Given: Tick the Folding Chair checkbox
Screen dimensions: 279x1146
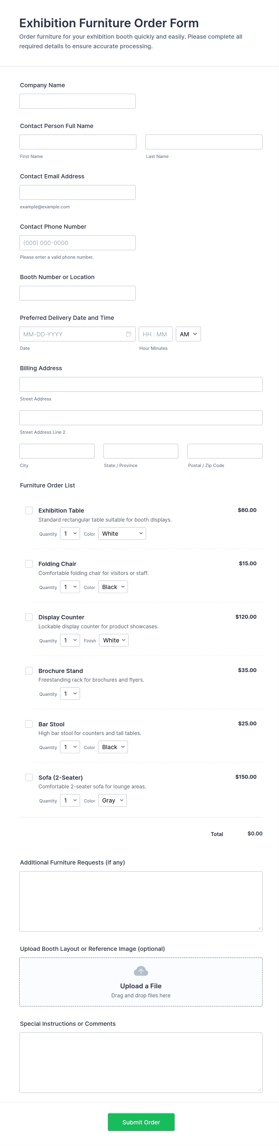Looking at the screenshot, I should tap(29, 564).
